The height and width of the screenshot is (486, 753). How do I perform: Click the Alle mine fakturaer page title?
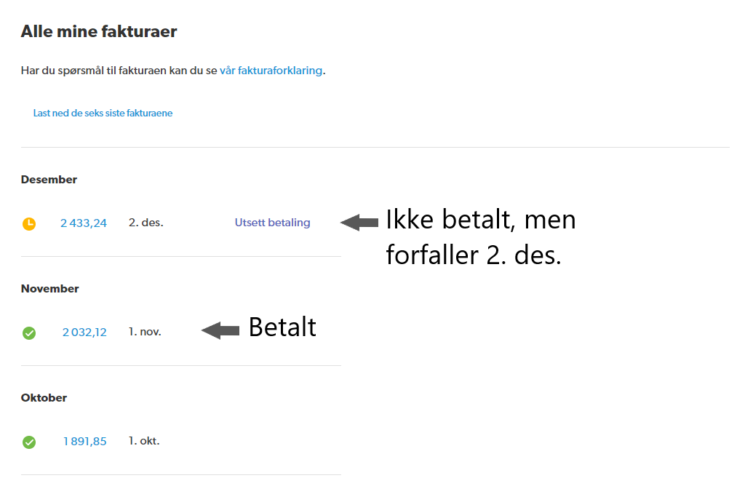tap(99, 31)
